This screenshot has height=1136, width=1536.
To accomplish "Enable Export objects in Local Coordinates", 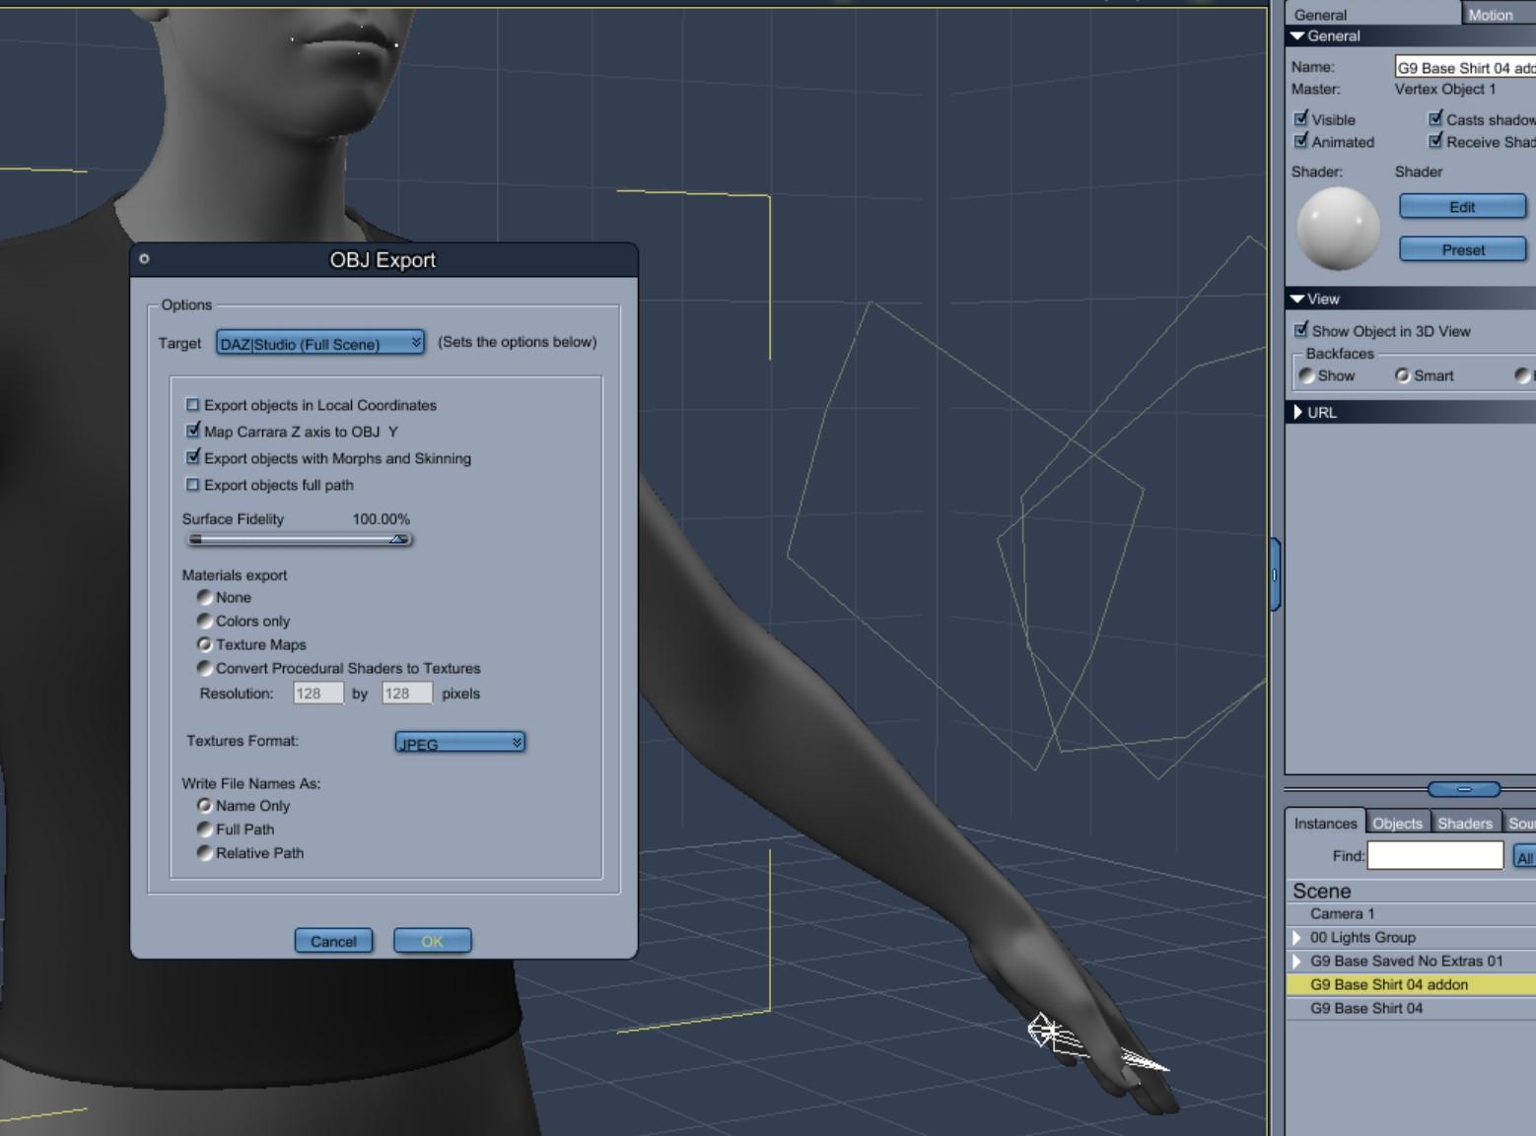I will click(x=193, y=405).
